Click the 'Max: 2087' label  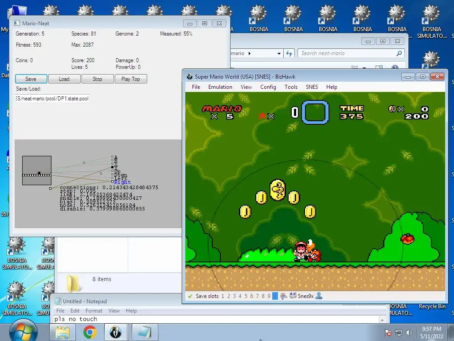(x=82, y=45)
